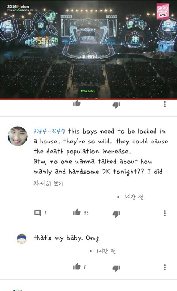Dislike the video with thumbs down icon
The height and width of the screenshot is (291, 177).
pyautogui.click(x=116, y=105)
